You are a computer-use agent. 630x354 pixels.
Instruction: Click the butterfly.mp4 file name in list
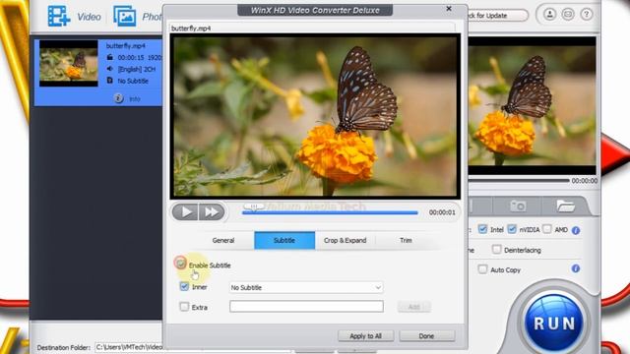tap(125, 46)
